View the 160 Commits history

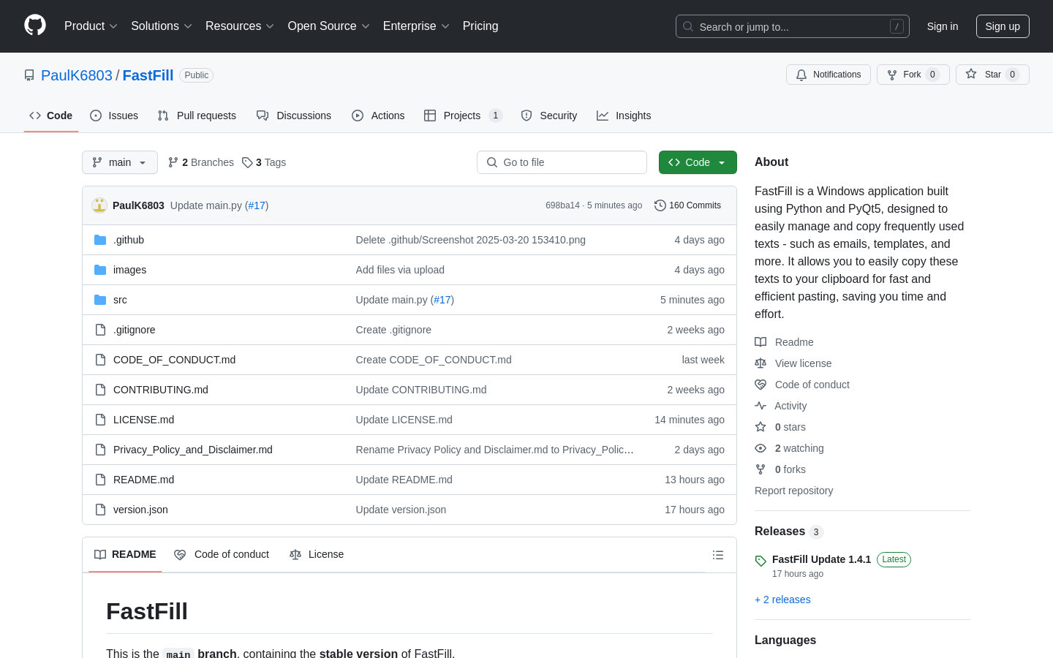[x=687, y=205]
